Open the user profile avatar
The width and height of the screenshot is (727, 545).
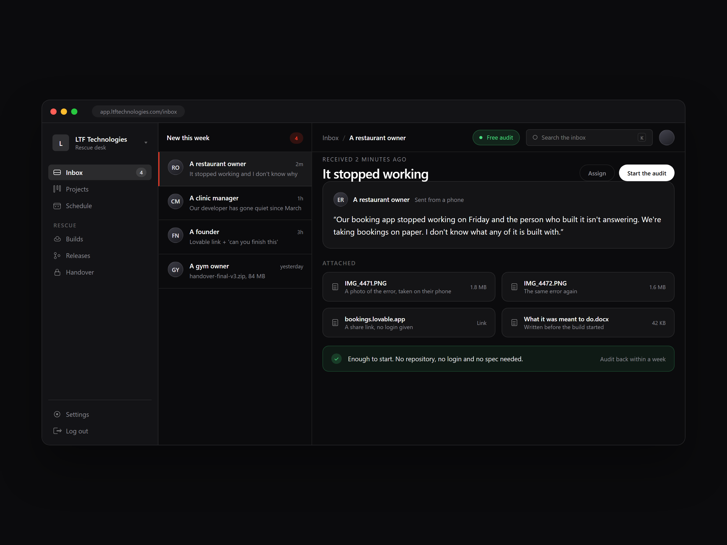667,138
